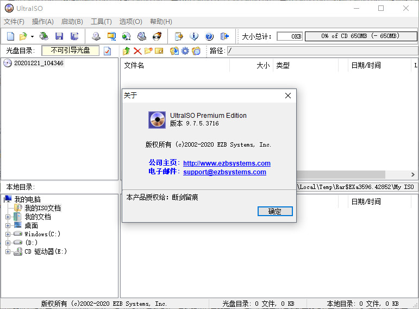
Task: Click the Save As icon
Action: pyautogui.click(x=74, y=36)
